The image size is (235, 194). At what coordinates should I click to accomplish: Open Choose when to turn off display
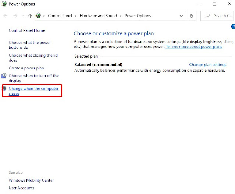tap(34, 78)
